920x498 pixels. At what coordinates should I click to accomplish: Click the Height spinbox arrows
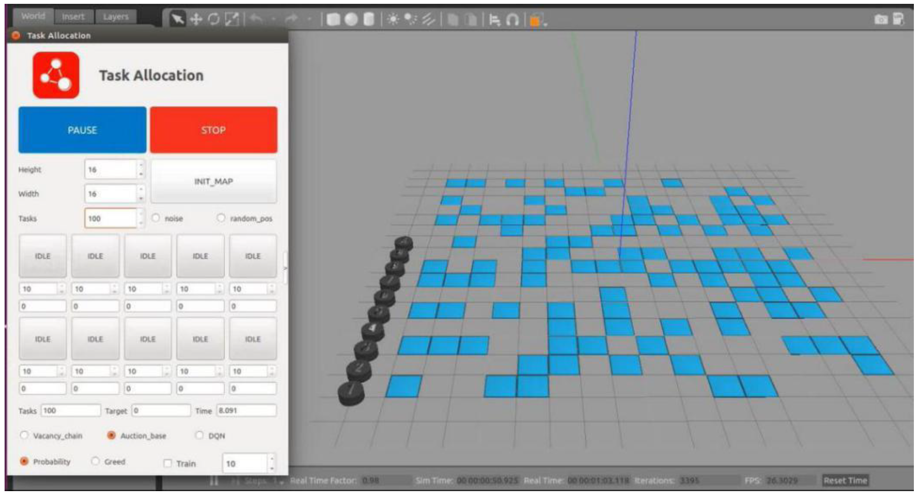[141, 169]
